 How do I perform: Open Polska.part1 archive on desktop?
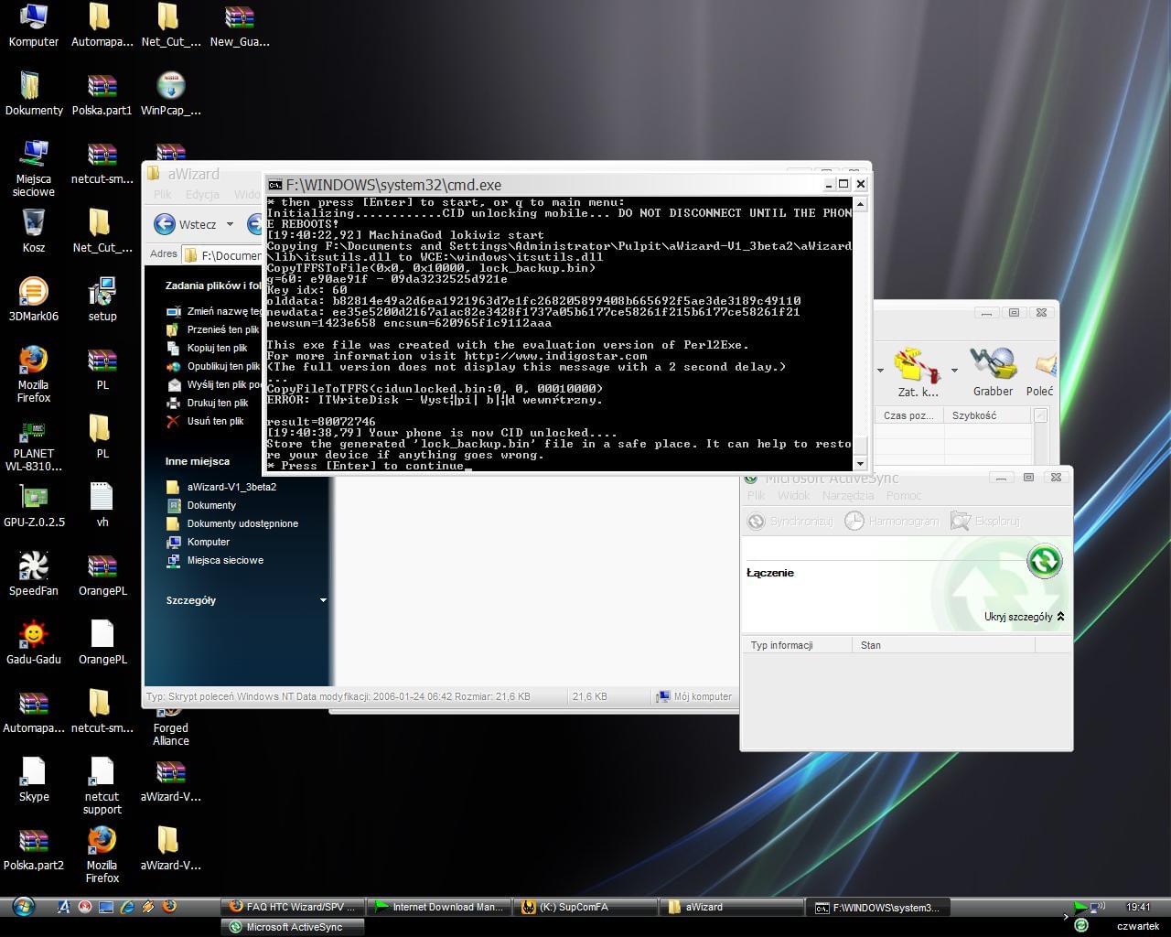point(102,93)
